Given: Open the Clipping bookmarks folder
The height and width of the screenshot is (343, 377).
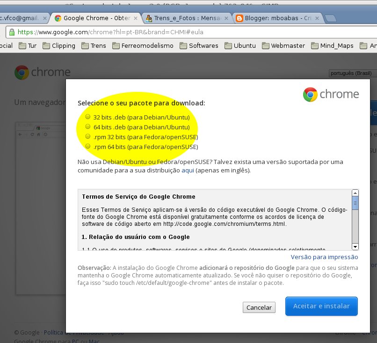Looking at the screenshot, I should click(59, 45).
